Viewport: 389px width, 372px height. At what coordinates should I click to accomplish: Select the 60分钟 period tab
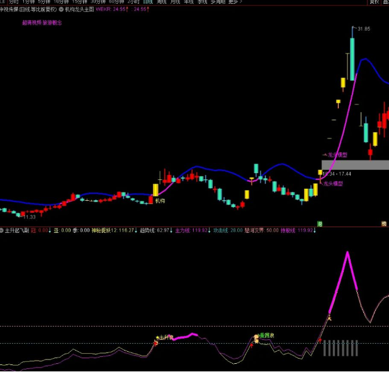click(115, 2)
